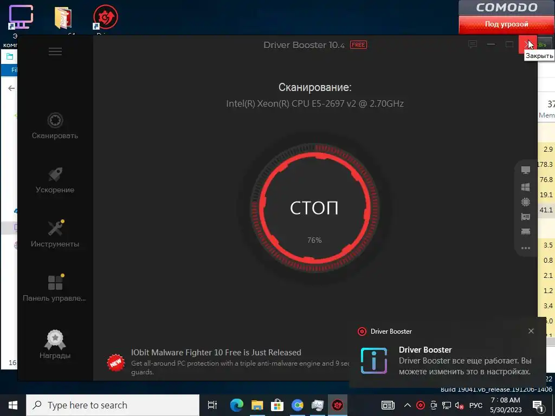Expand hidden system tray icons
Image resolution: width=555 pixels, height=416 pixels.
tap(408, 405)
